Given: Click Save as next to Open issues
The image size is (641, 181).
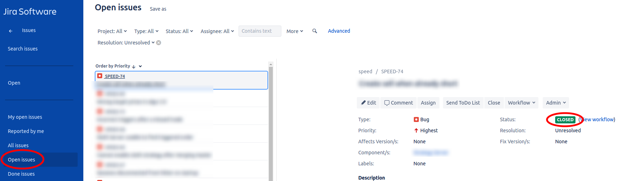Looking at the screenshot, I should [158, 9].
